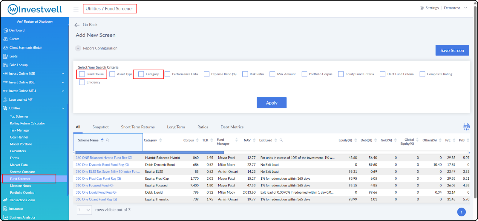Check the Efficiency checkbox
Viewport: 478px width, 221px height.
click(82, 82)
